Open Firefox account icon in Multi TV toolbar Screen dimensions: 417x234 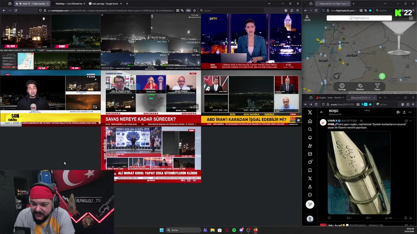(x=286, y=10)
